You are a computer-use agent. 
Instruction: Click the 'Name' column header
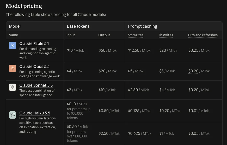13,35
